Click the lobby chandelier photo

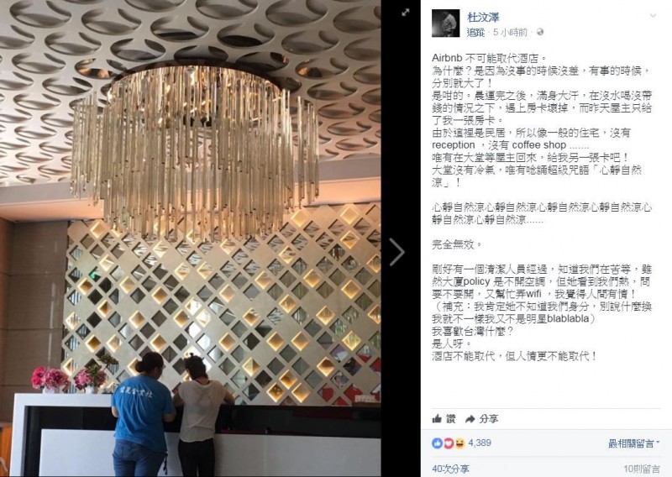tap(191, 238)
